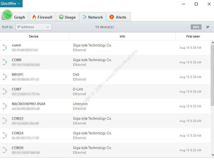Image resolution: width=214 pixels, height=160 pixels.
Task: Minimize the GlassWire window
Action: click(183, 4)
